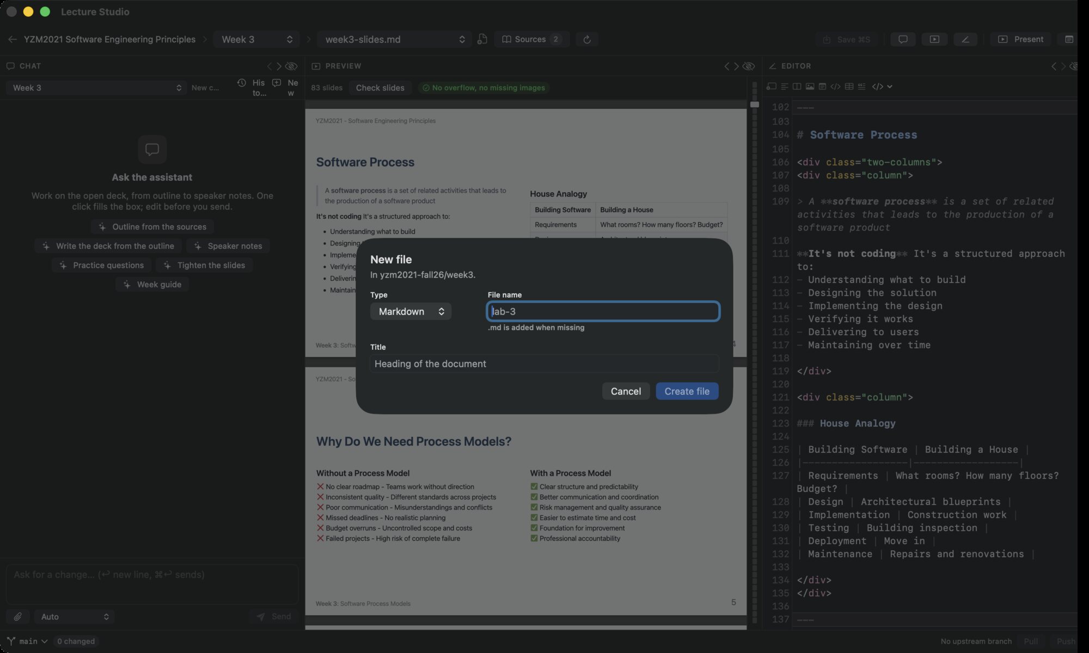
Task: Open the Auto model dropdown in chat
Action: (x=75, y=617)
